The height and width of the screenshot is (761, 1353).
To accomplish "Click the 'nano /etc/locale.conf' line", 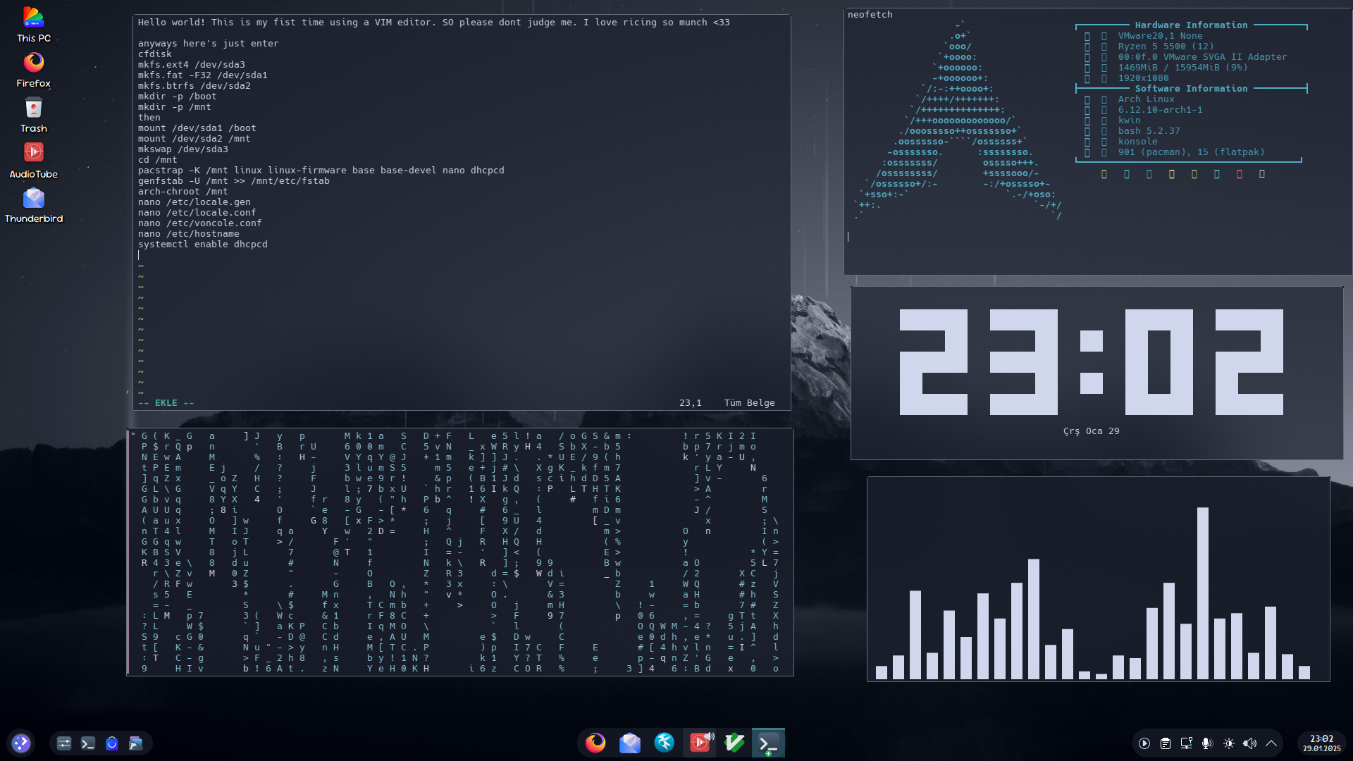I will (197, 213).
